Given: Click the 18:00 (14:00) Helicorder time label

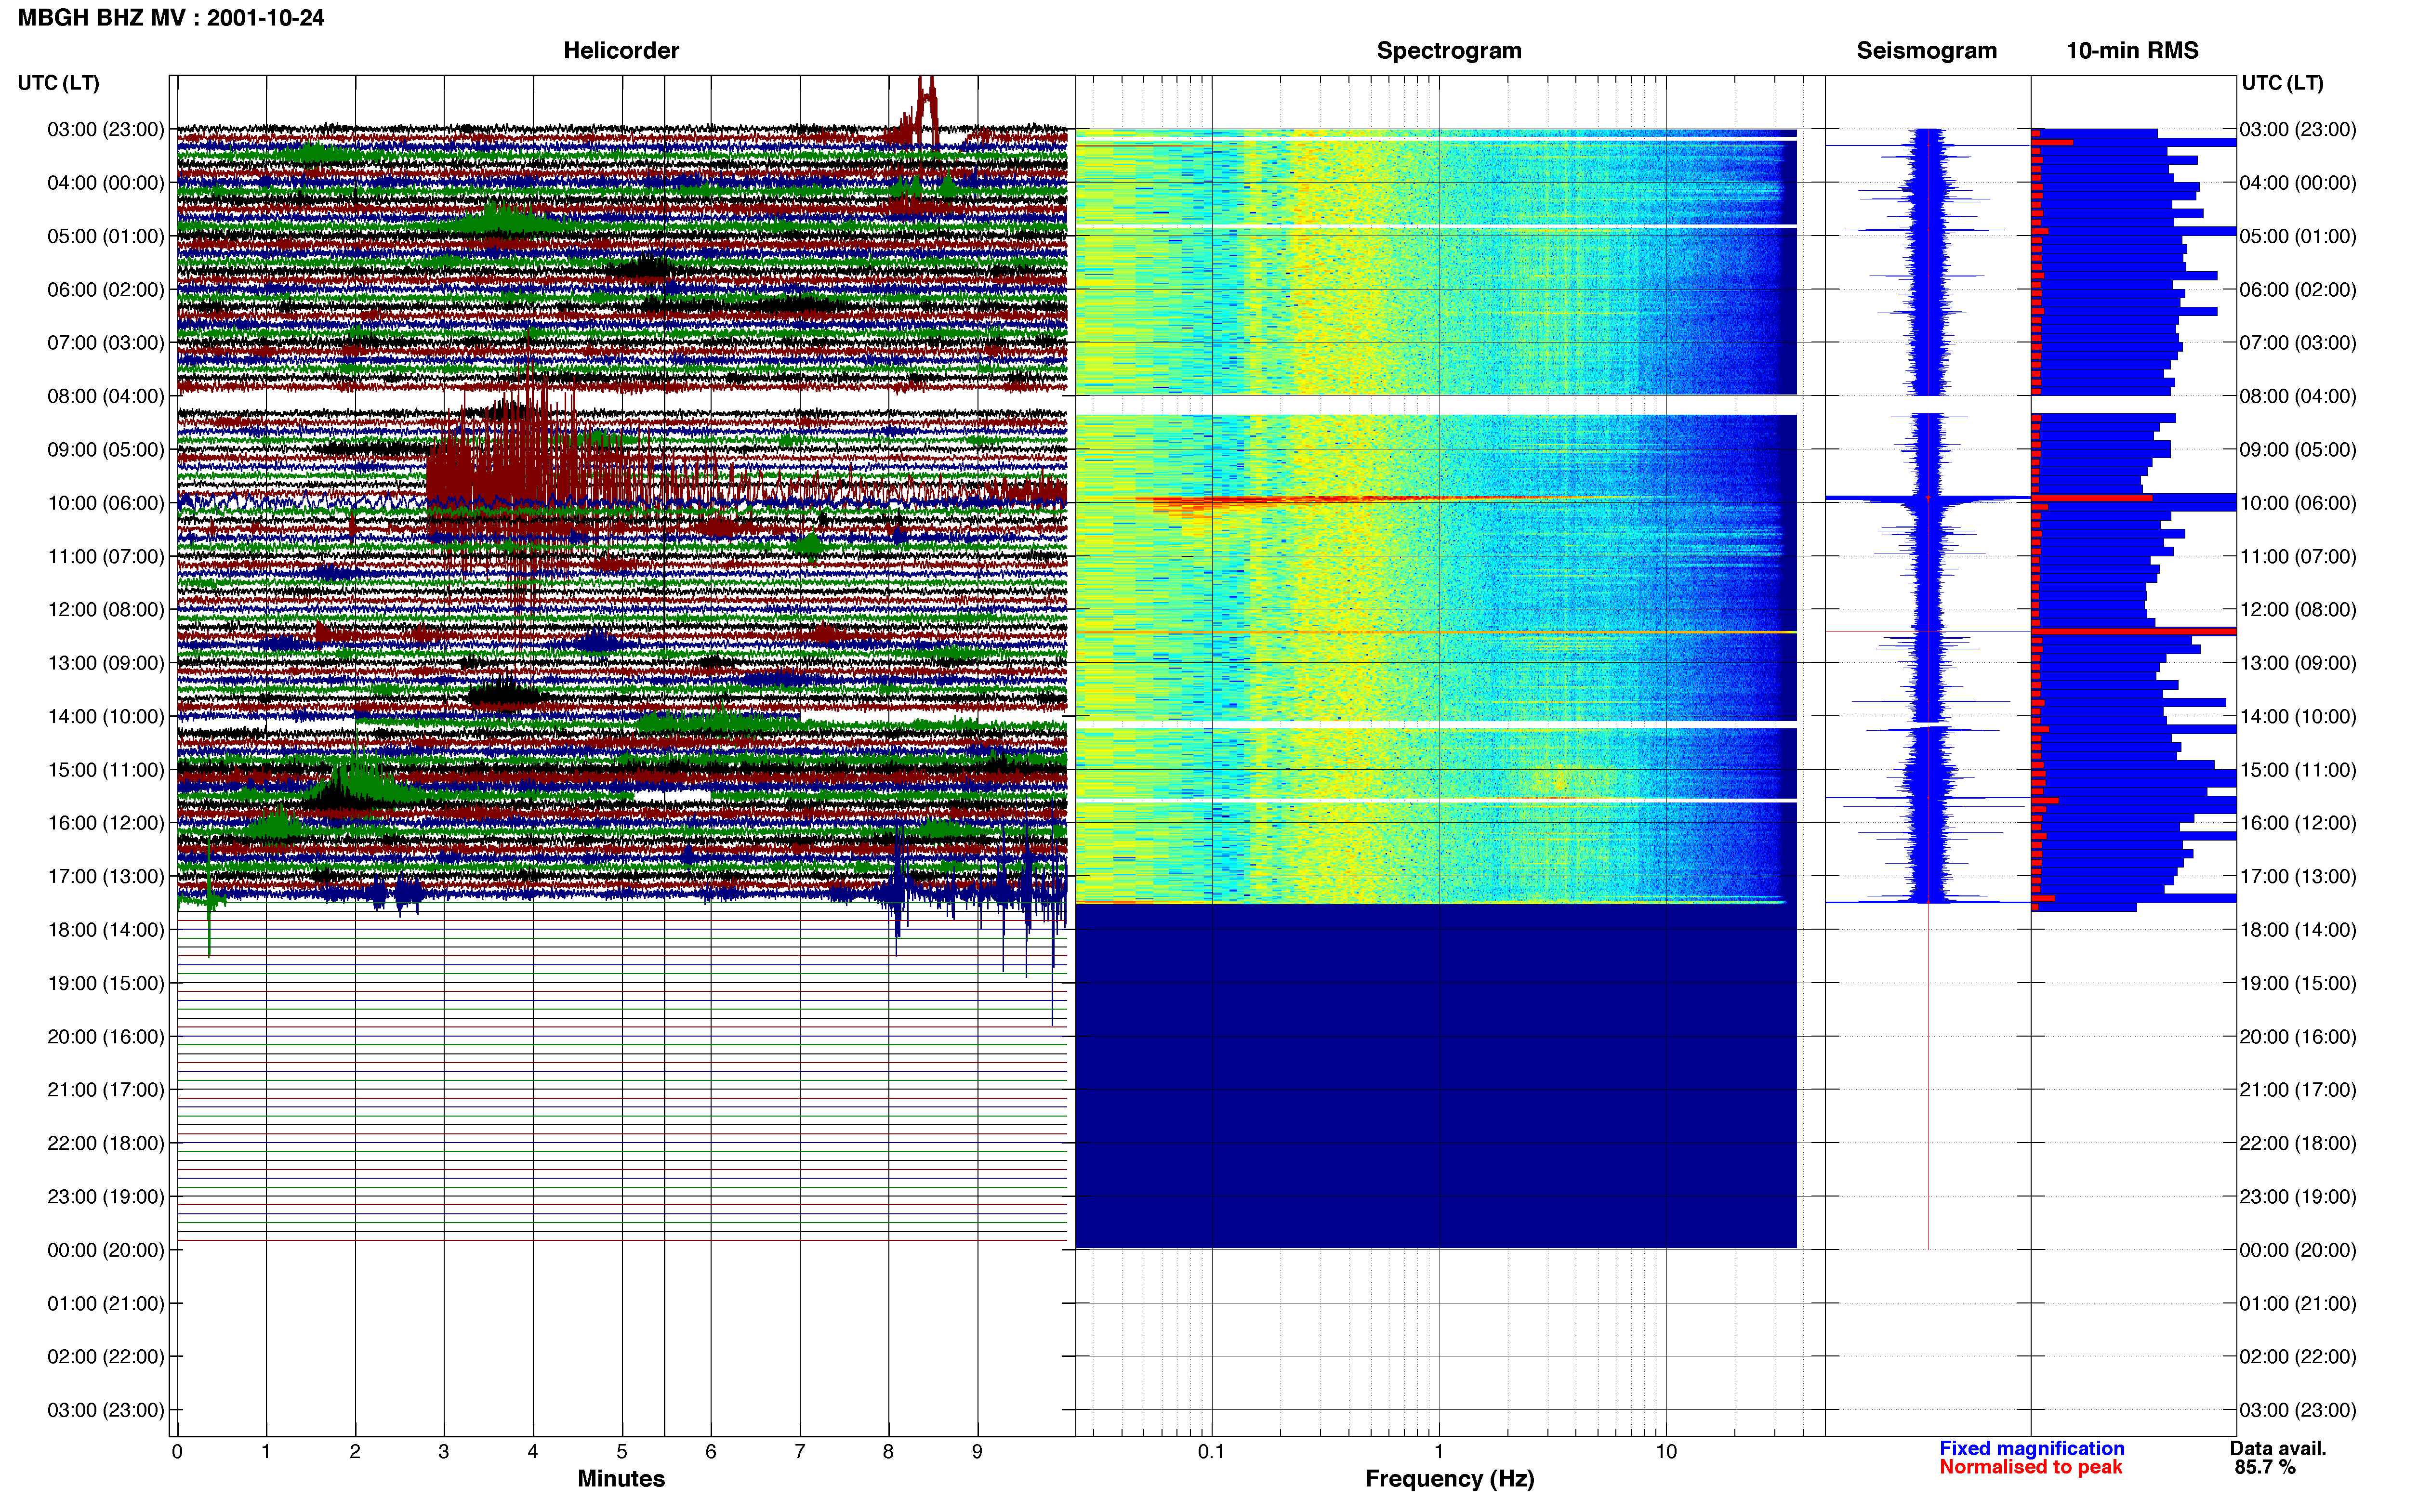Looking at the screenshot, I should click(x=106, y=930).
